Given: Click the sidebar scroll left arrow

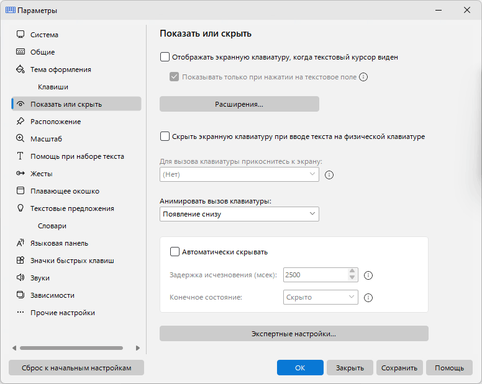Looking at the screenshot, I should coord(14,348).
